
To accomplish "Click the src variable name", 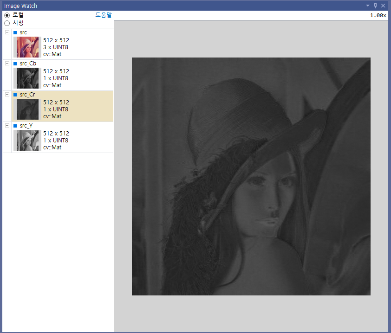I will point(23,32).
